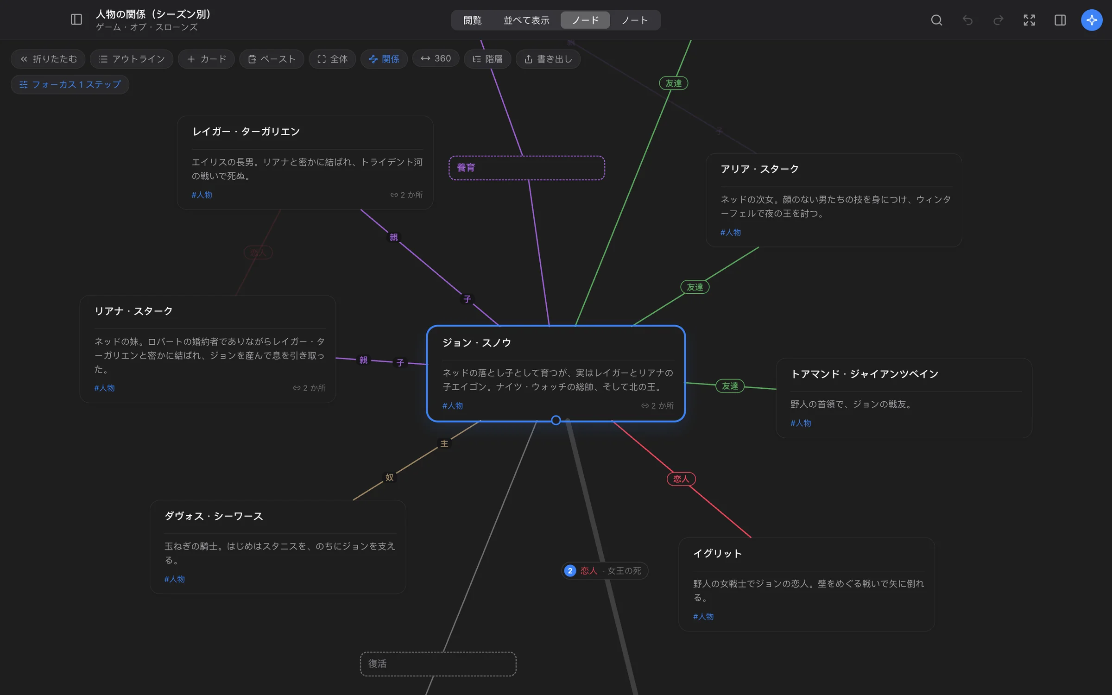Toggle the right sidebar panel icon

[x=1060, y=20]
